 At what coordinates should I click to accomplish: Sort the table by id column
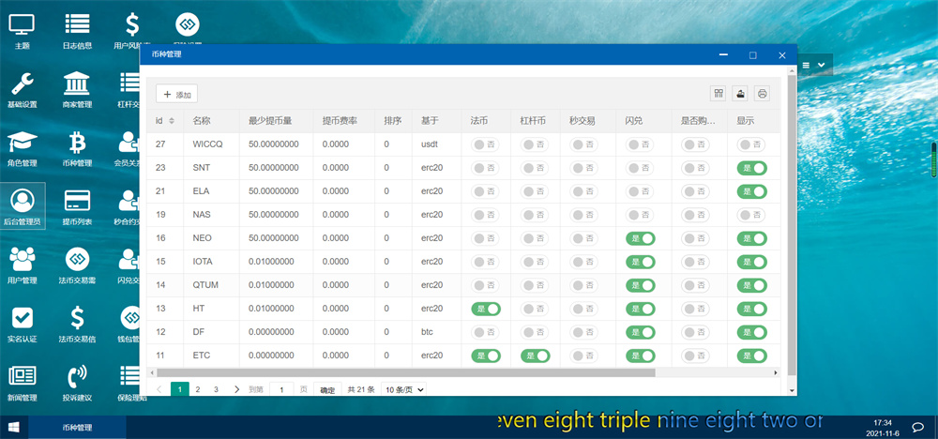coord(171,121)
